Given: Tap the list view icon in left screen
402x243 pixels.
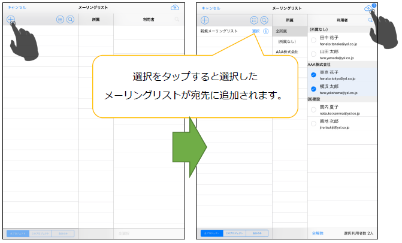Looking at the screenshot, I should point(61,20).
